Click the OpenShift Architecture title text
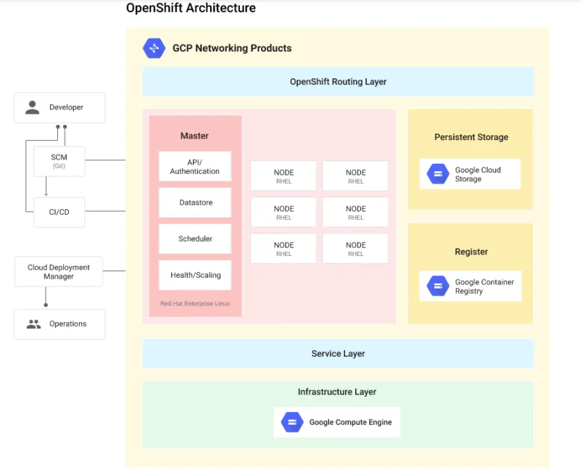This screenshot has height=470, width=580. pyautogui.click(x=191, y=9)
